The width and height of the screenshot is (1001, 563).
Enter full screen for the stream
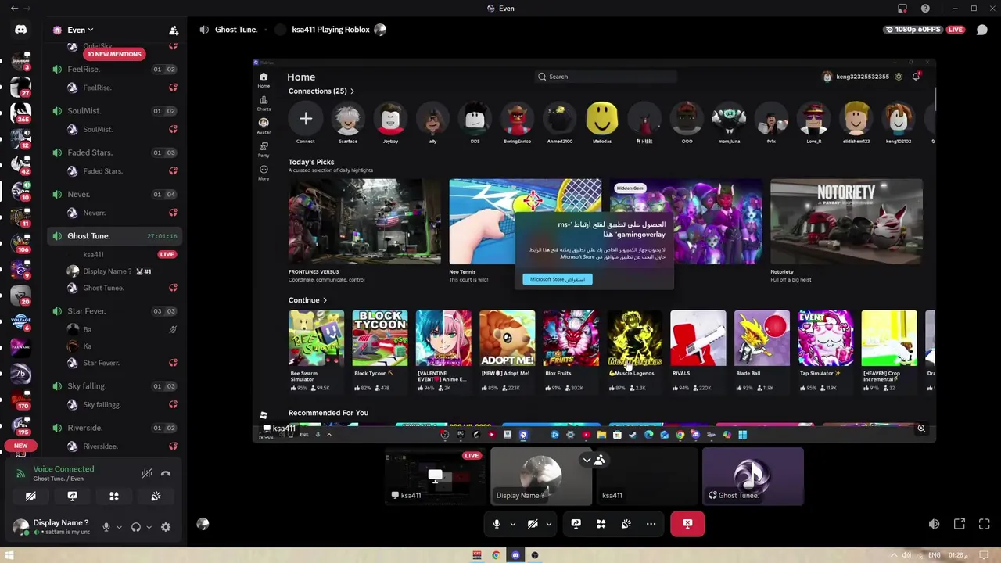[985, 524]
